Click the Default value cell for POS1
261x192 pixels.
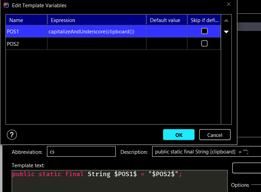click(166, 32)
